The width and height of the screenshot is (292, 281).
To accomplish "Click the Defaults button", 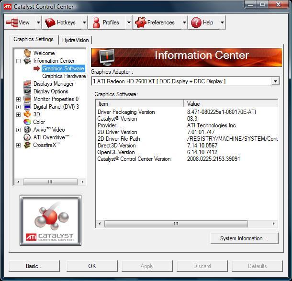I will coord(257,266).
